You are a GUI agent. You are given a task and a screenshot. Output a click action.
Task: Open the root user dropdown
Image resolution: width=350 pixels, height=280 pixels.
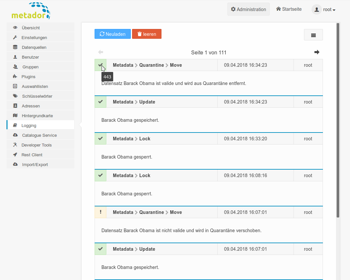pos(324,9)
